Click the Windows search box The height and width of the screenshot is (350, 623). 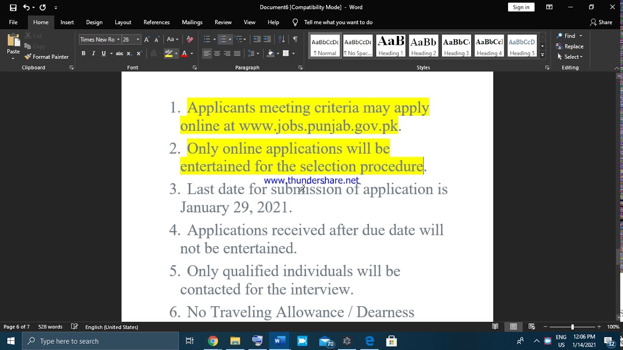pos(100,341)
